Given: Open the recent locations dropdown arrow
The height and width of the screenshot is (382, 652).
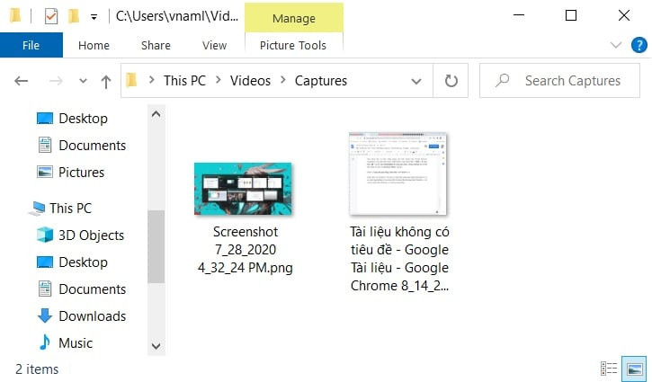Looking at the screenshot, I should click(x=82, y=82).
